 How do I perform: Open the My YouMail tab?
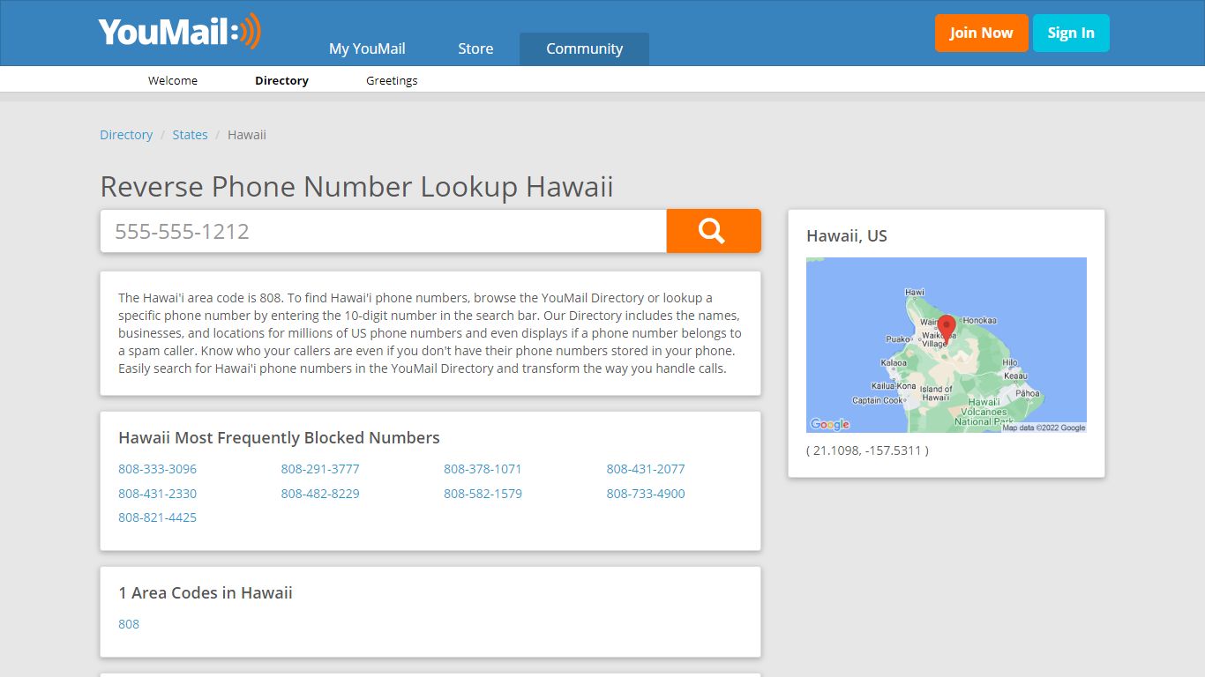(x=367, y=48)
